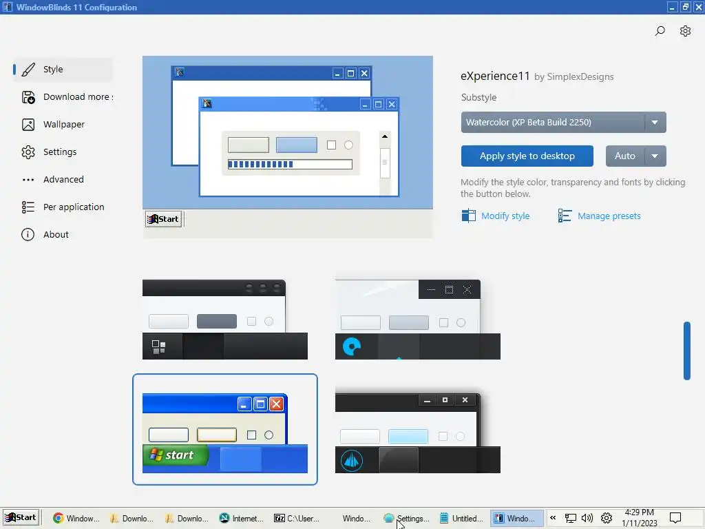Click the Auto button

[x=625, y=156]
